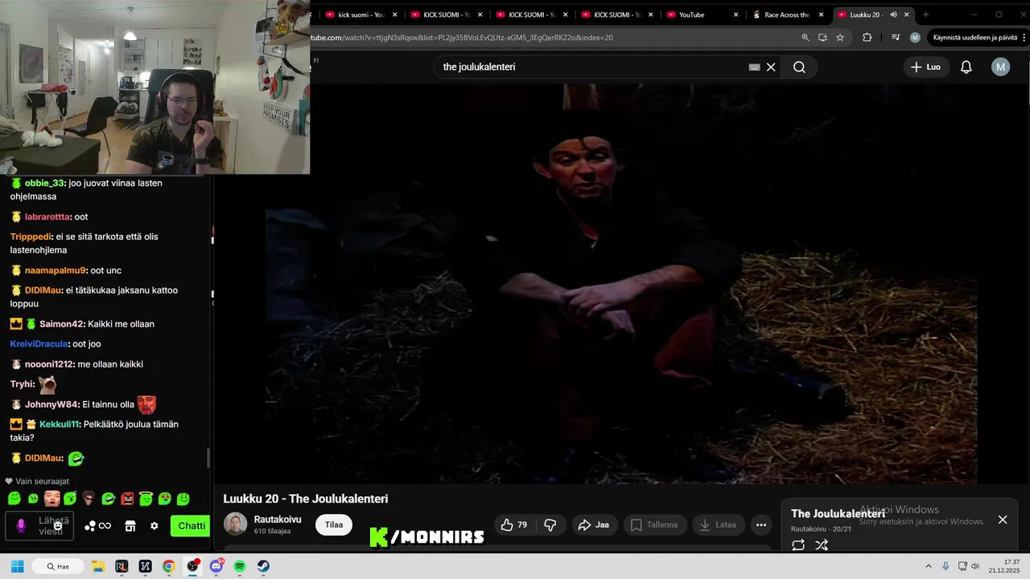Viewport: 1030px width, 579px height.
Task: Open chat settings gear icon
Action: click(x=154, y=526)
